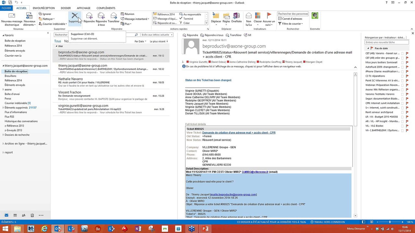Image resolution: width=415 pixels, height=233 pixels.
Task: Switch to ENVOI/RÉCEPTION tab
Action: pos(44,8)
